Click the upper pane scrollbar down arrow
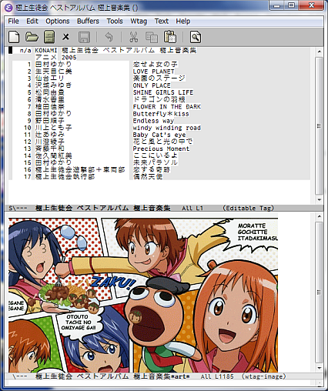Screen dimensions: 328x391 320,200
